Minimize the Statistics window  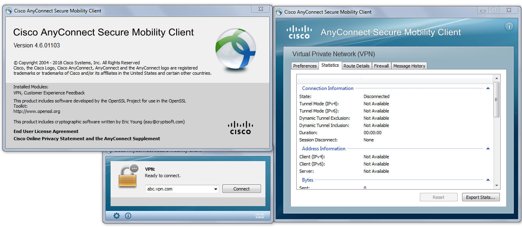483,10
